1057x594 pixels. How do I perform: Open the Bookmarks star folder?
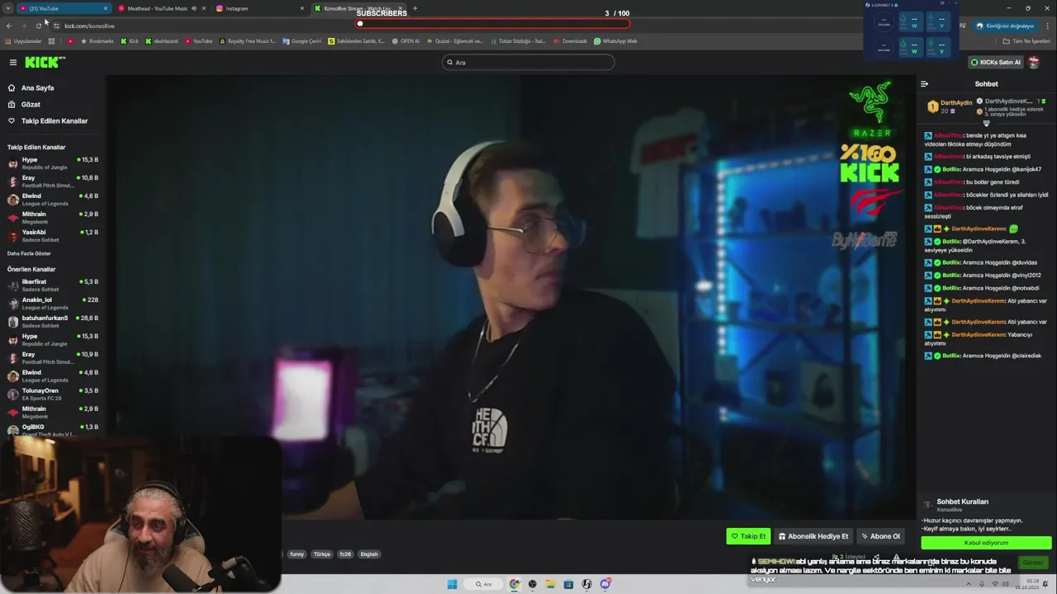click(x=97, y=41)
